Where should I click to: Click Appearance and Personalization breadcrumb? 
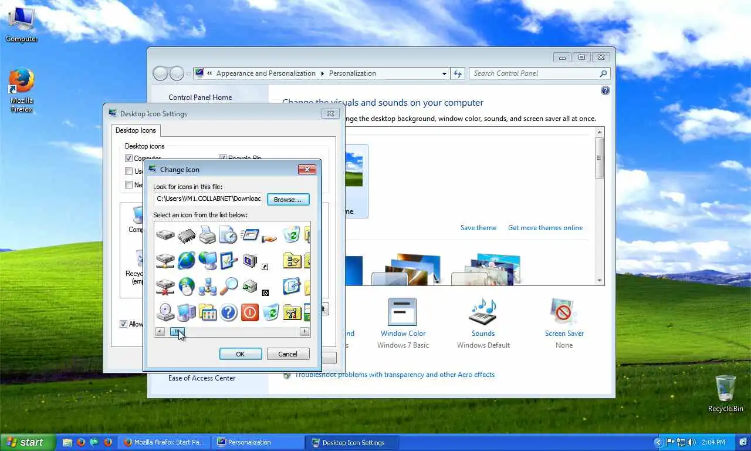[266, 73]
